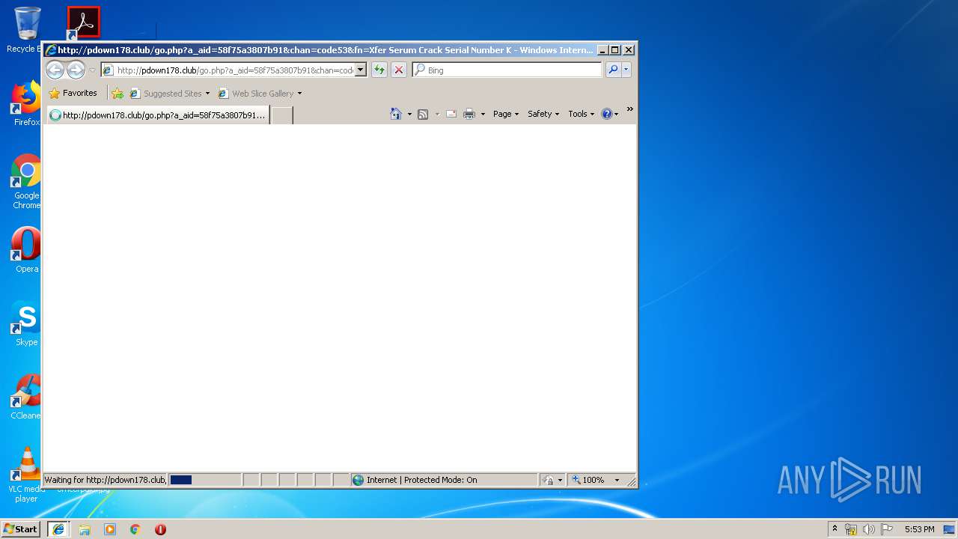The image size is (958, 539).
Task: Open the Suggested Sites link
Action: (x=170, y=94)
